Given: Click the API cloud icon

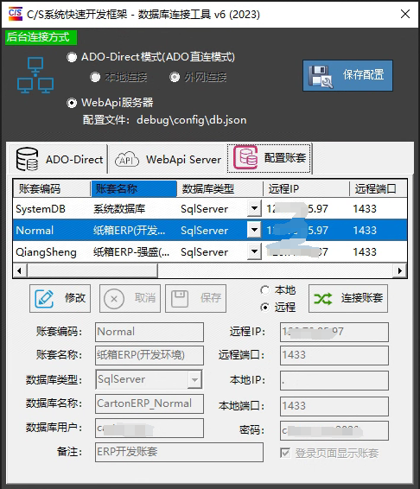Looking at the screenshot, I should [x=127, y=159].
